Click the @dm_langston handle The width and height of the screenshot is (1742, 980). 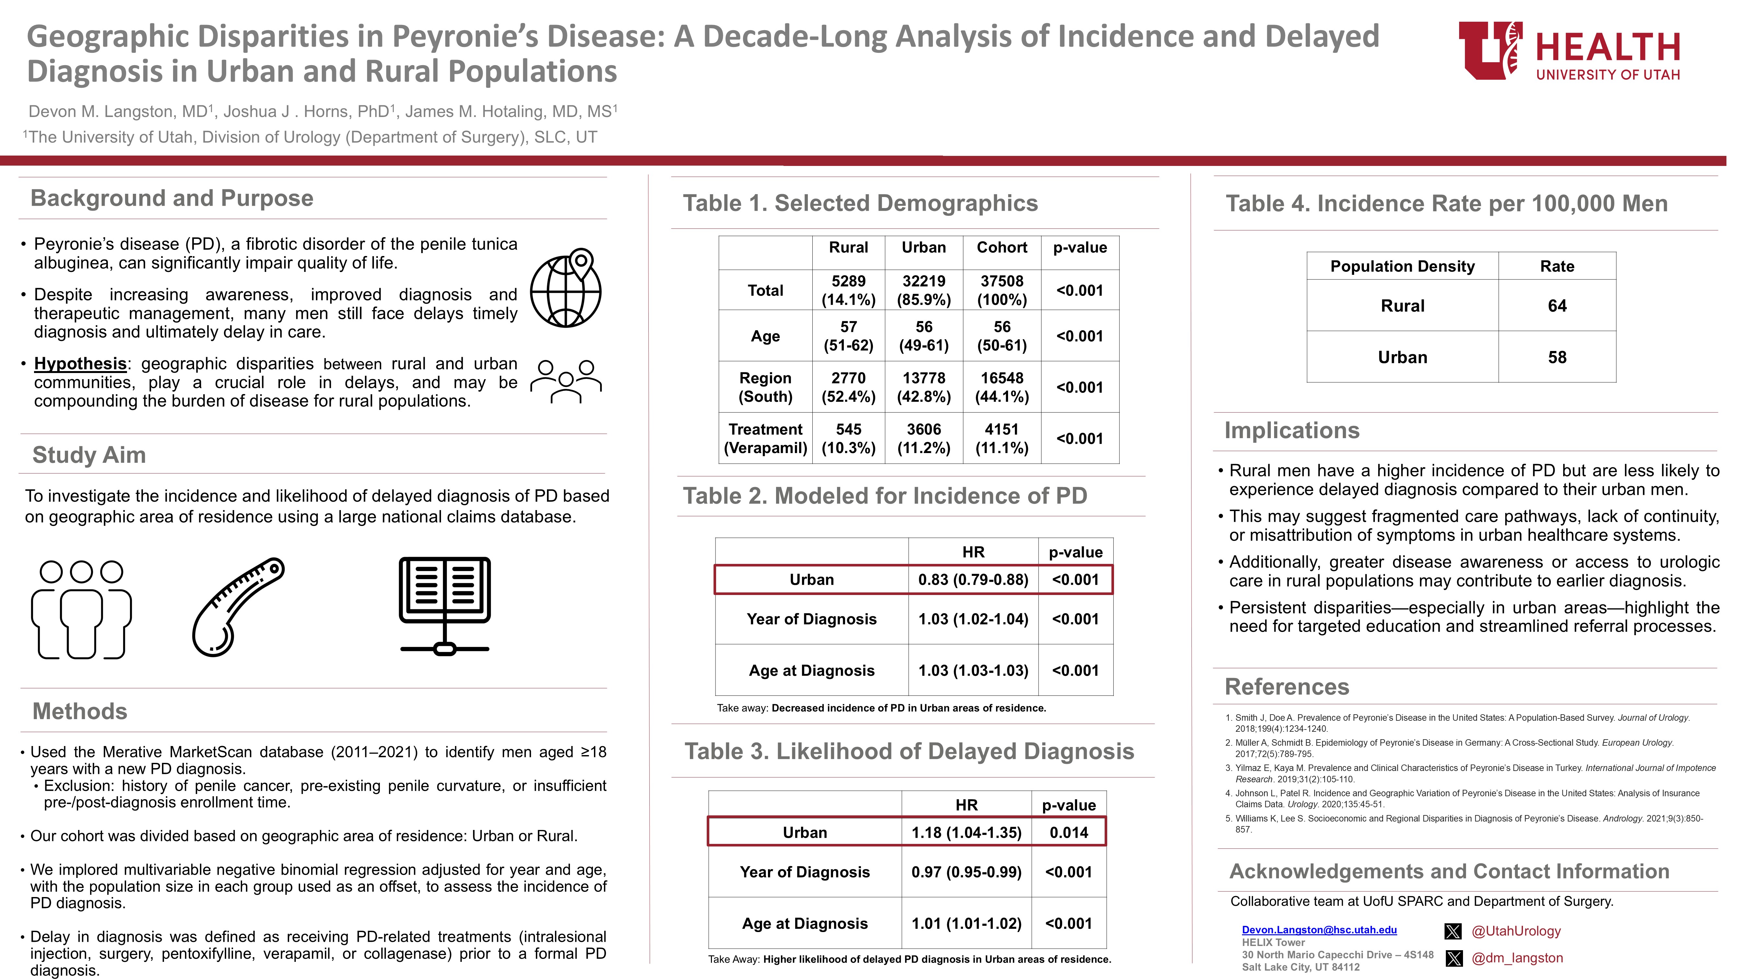[1517, 958]
